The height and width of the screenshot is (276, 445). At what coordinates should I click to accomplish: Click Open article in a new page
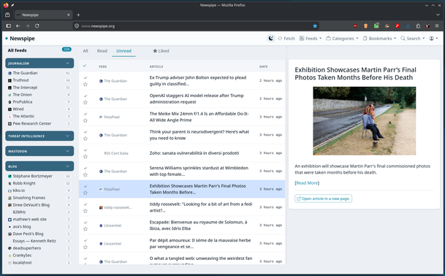[323, 199]
